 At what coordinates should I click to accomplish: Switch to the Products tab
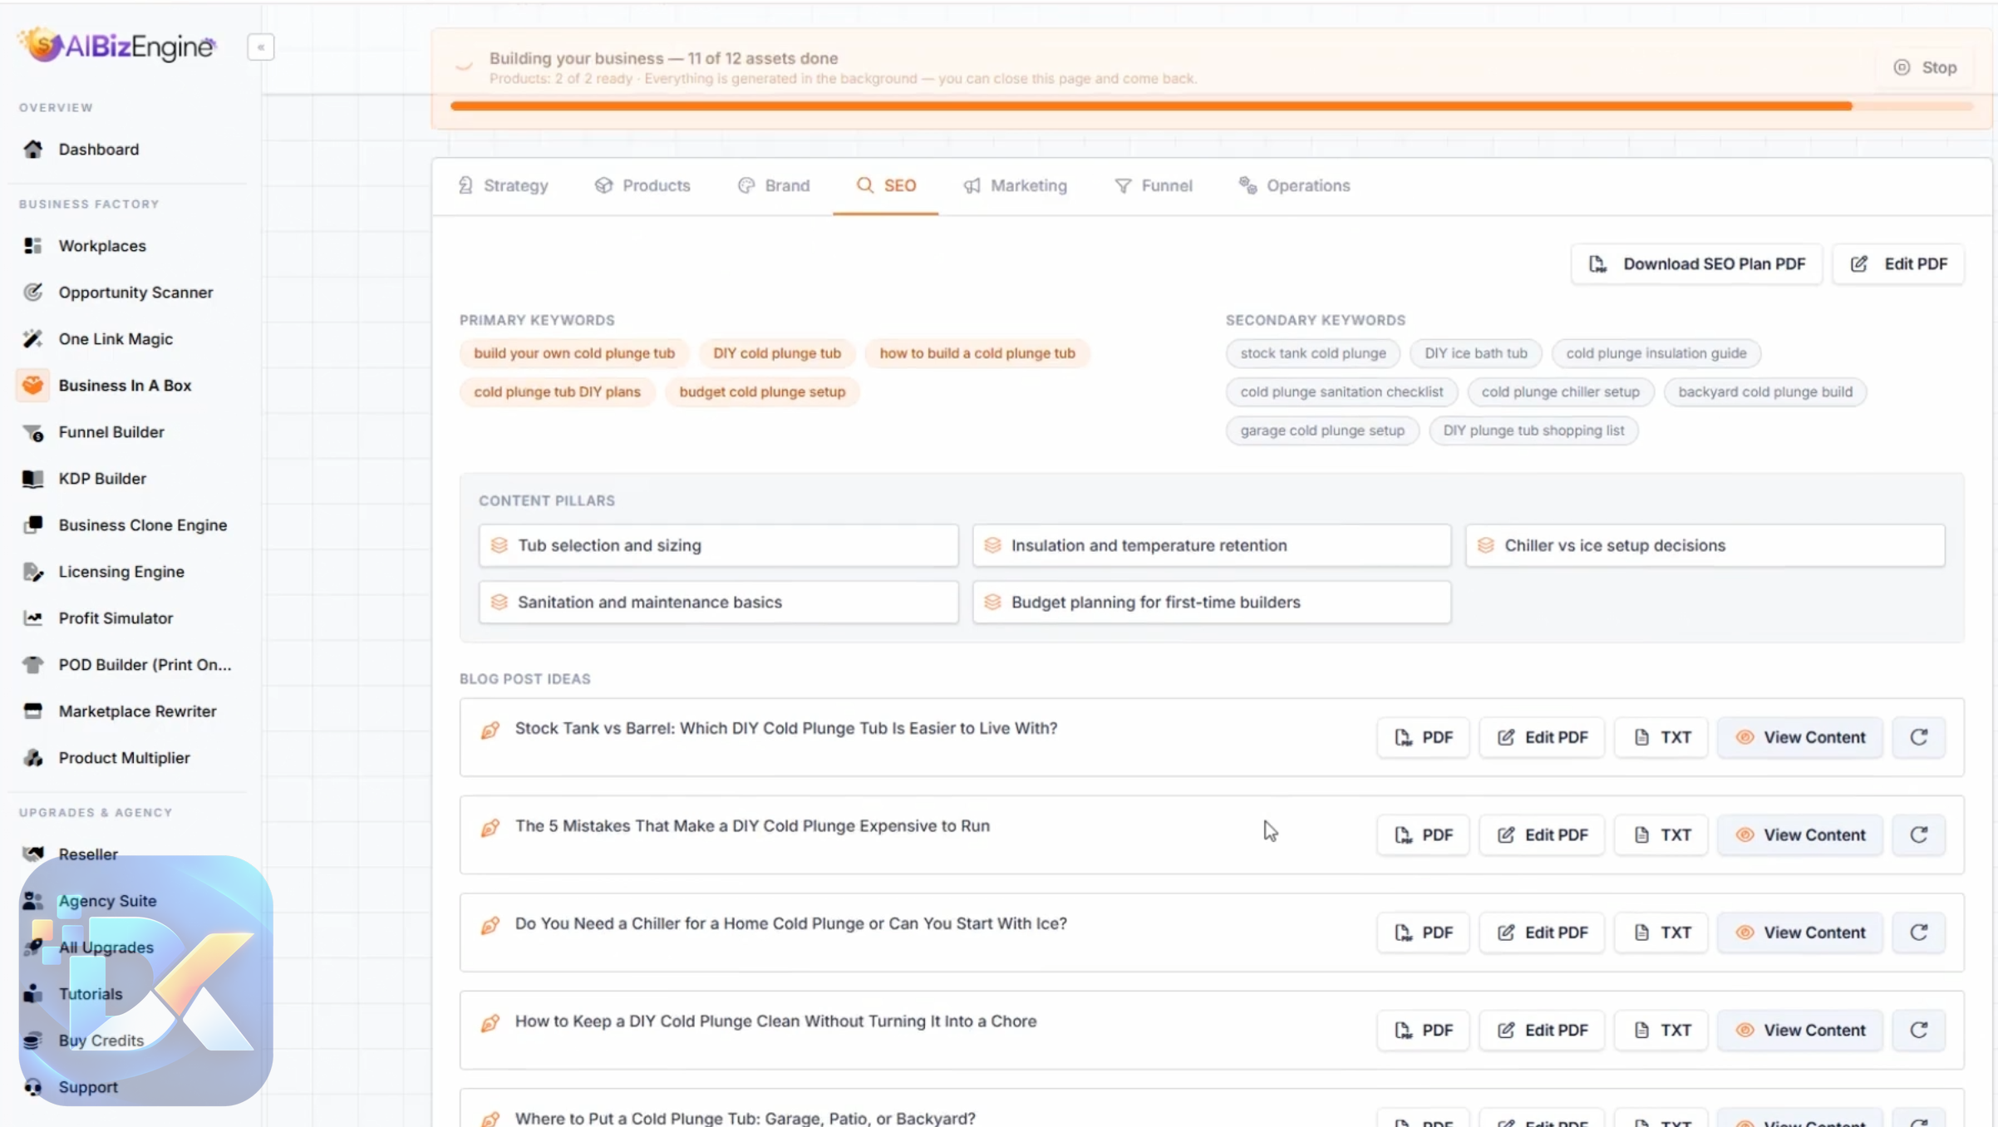click(642, 185)
